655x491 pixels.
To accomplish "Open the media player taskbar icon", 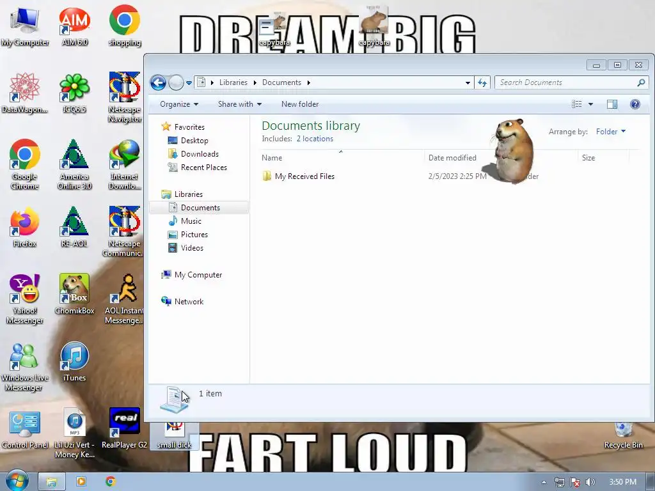I will (81, 482).
